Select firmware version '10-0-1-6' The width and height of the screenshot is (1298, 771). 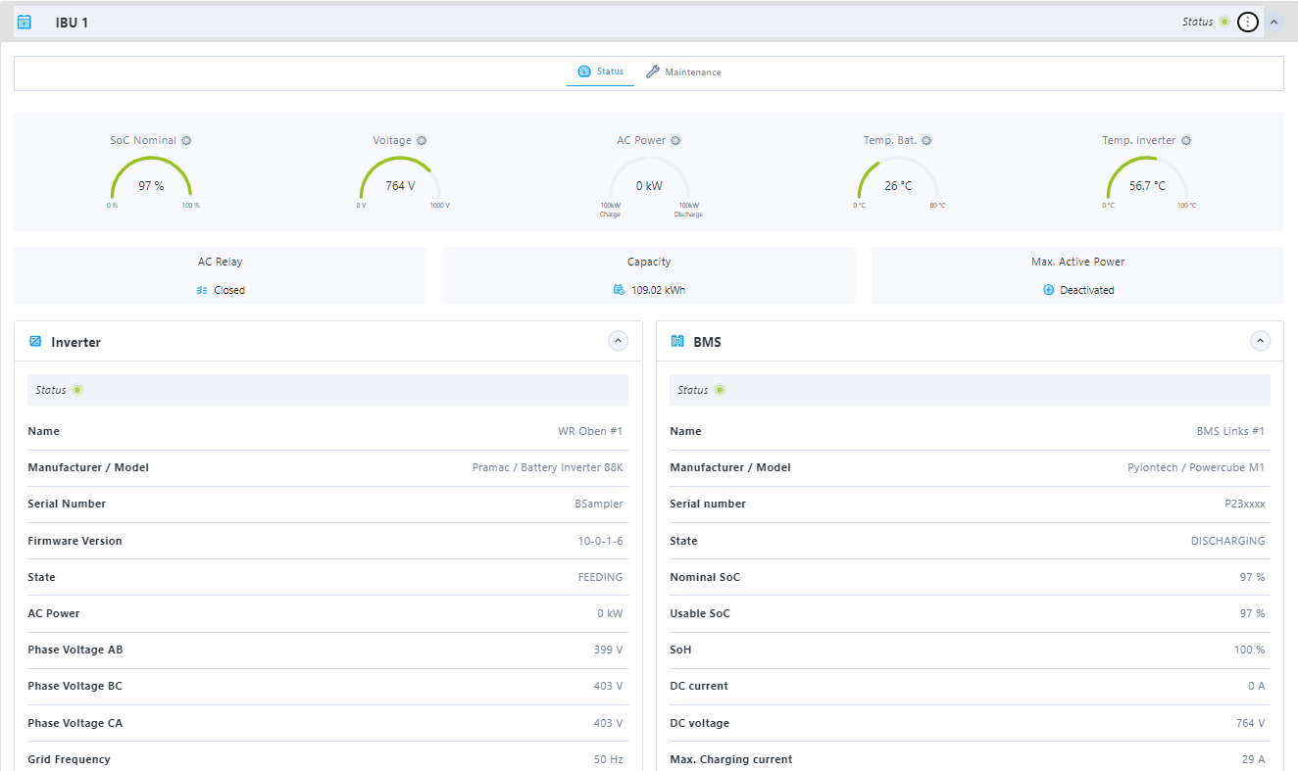point(600,541)
